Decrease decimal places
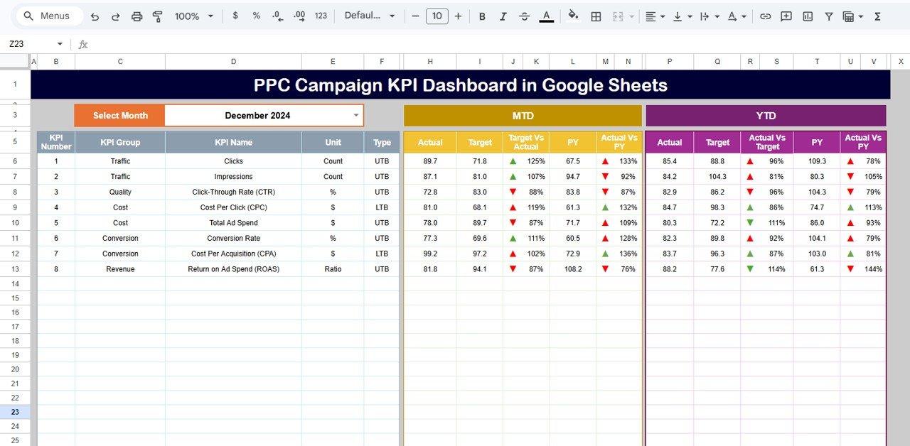This screenshot has height=446, width=910. (x=277, y=15)
